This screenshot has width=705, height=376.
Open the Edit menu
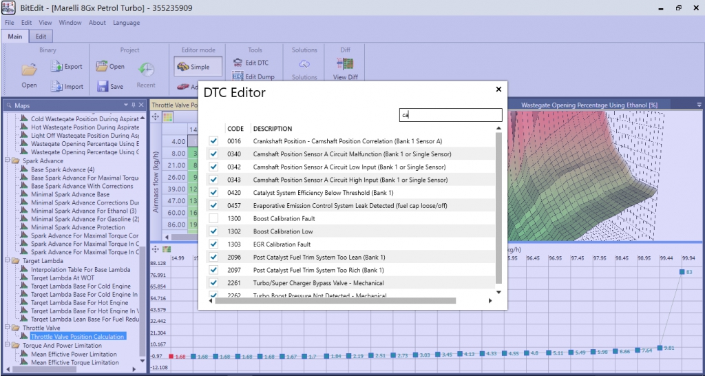pos(27,23)
